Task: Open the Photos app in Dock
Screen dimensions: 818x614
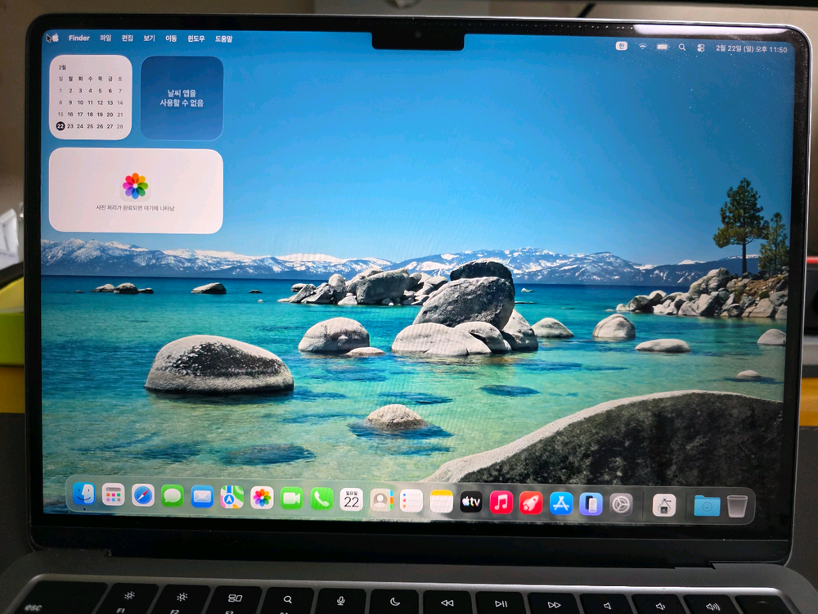Action: coord(262,498)
